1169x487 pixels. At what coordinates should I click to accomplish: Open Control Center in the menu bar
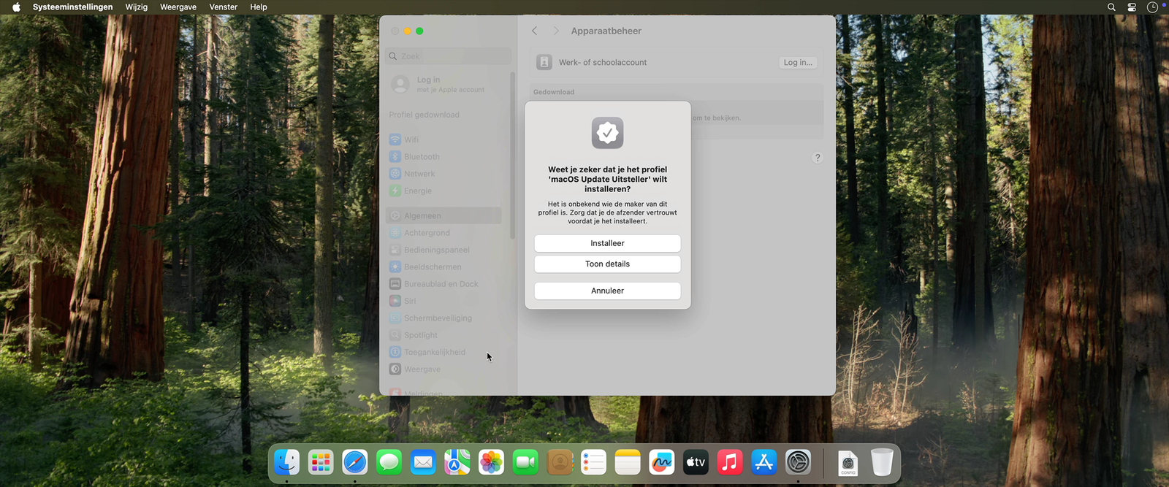(x=1132, y=7)
